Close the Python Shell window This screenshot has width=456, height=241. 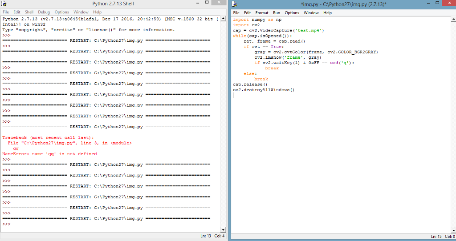point(220,3)
